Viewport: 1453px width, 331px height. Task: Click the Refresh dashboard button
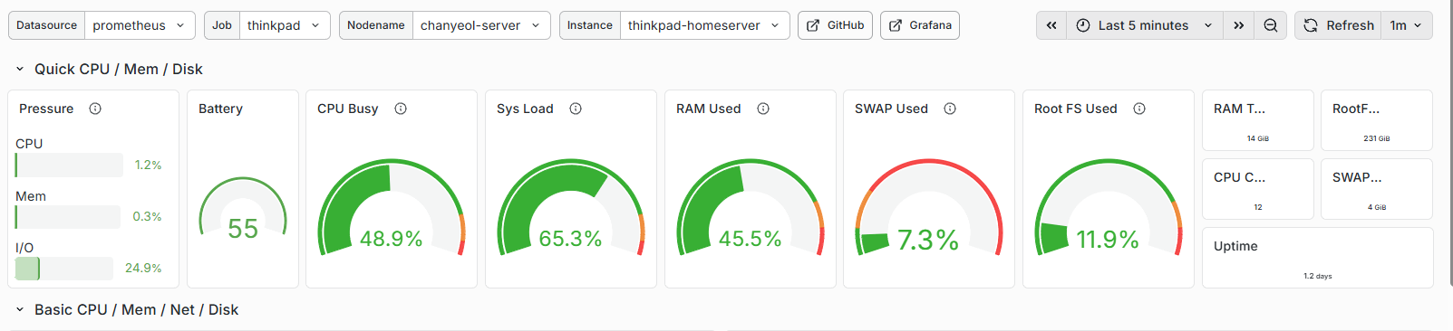point(1339,25)
